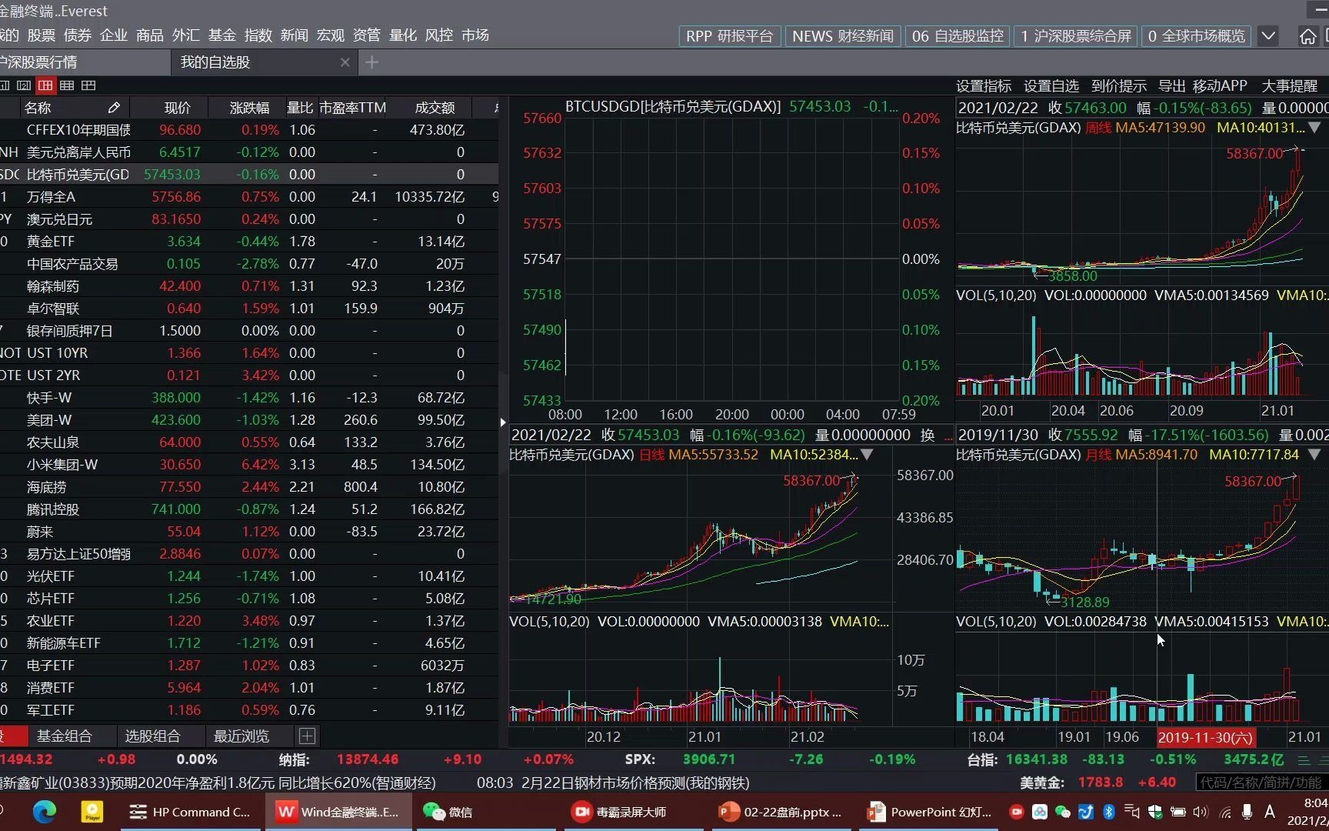The image size is (1329, 831).
Task: Click the plus box next to 最近浏览
Action: (307, 736)
